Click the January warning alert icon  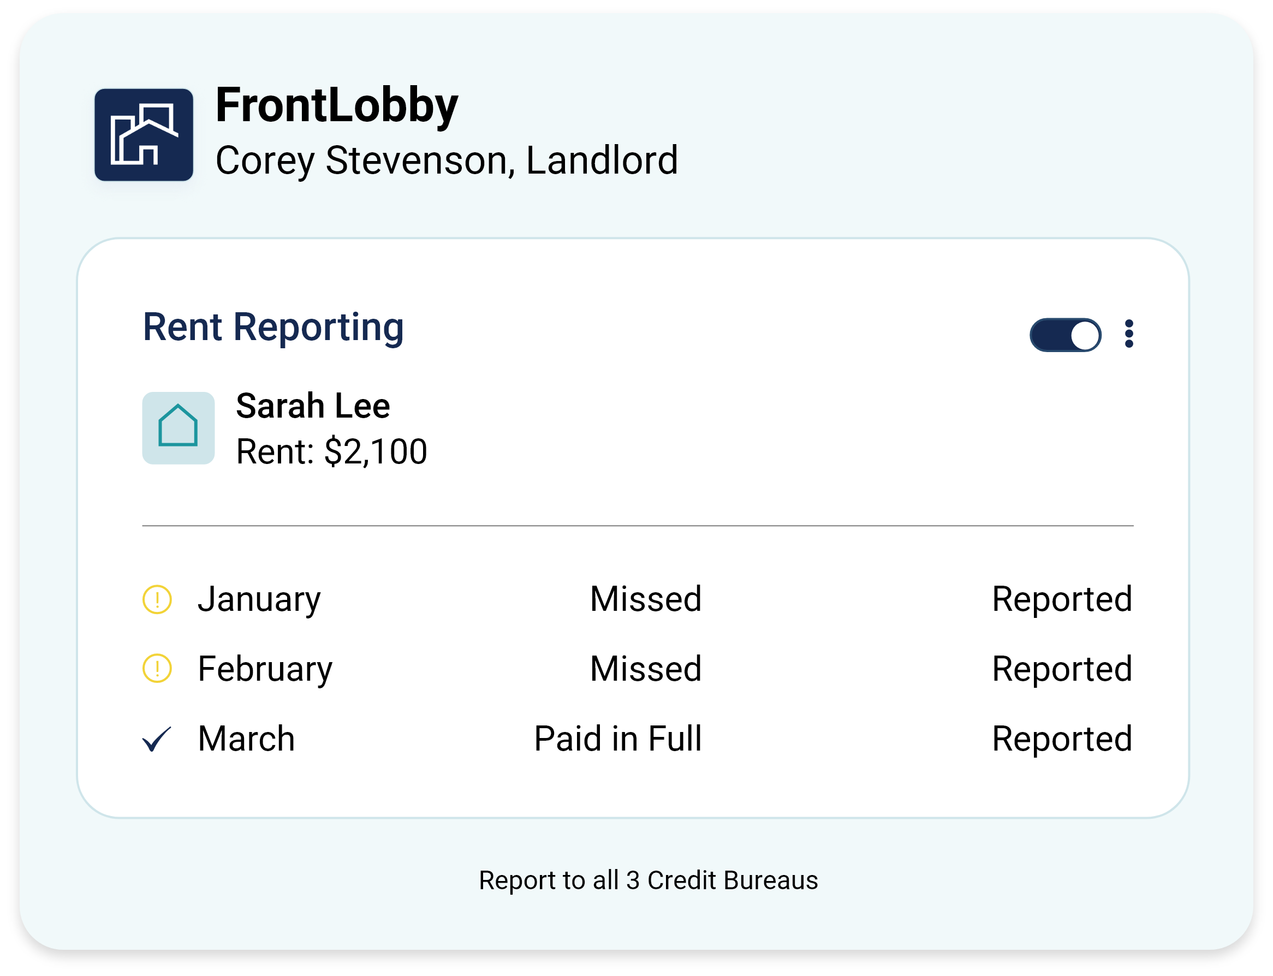157,599
